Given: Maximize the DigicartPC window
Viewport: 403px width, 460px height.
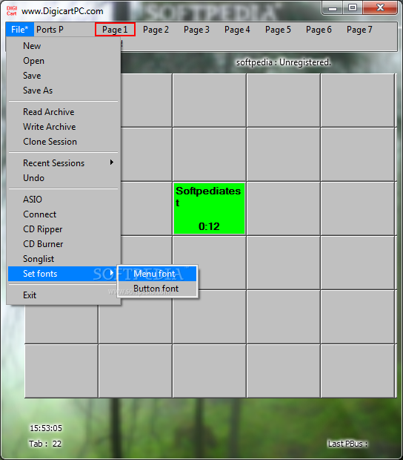Looking at the screenshot, I should tap(353, 8).
